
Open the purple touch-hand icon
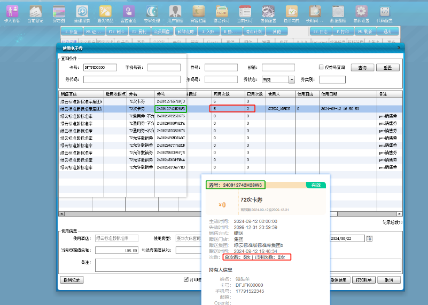(129, 14)
